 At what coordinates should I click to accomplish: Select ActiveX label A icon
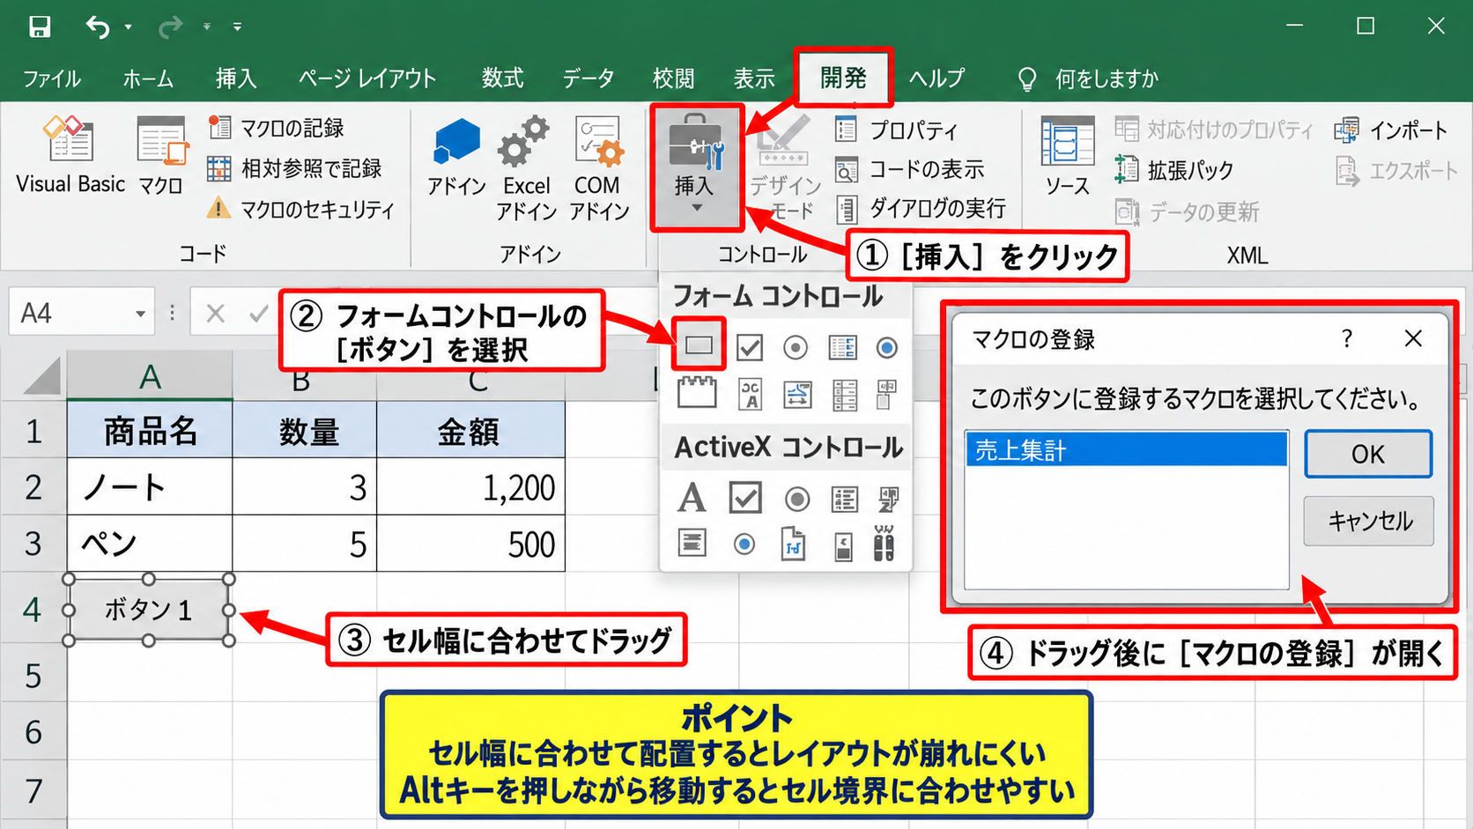pyautogui.click(x=692, y=498)
